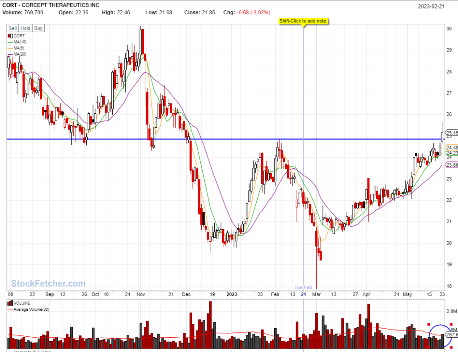Viewport: 458px width, 352px height.
Task: Click the 'CORT - CORCEPT THERAPEUTICS INC' title
Action: (51, 5)
